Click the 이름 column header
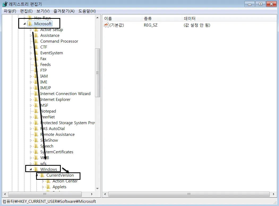 point(122,19)
